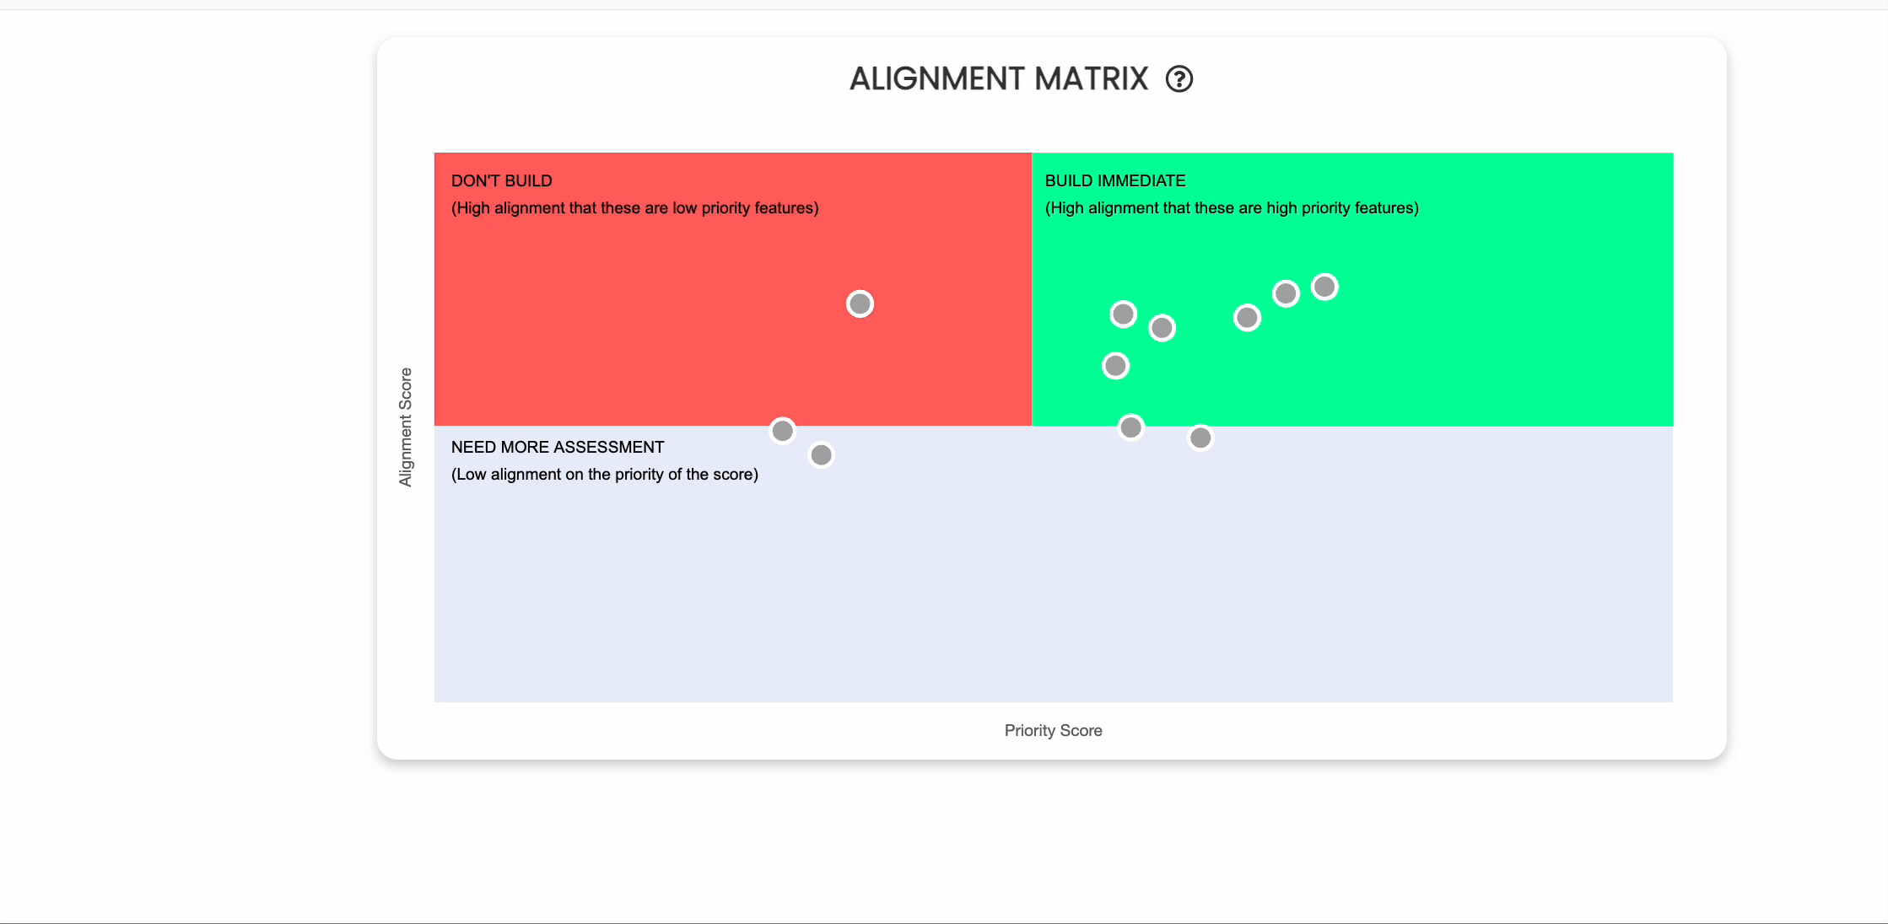Click the DON'T BUILD quadrant heading
Screen dimensions: 1888x924
point(501,180)
